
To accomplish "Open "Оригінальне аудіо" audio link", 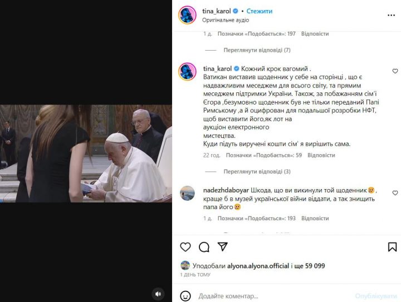I will [x=225, y=20].
